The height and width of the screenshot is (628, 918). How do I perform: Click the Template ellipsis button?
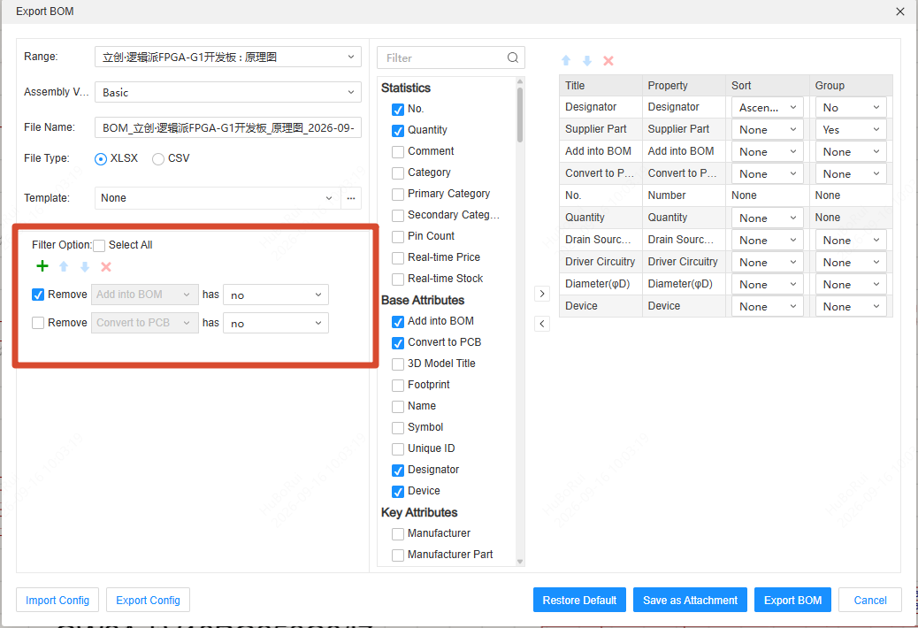pyautogui.click(x=351, y=198)
